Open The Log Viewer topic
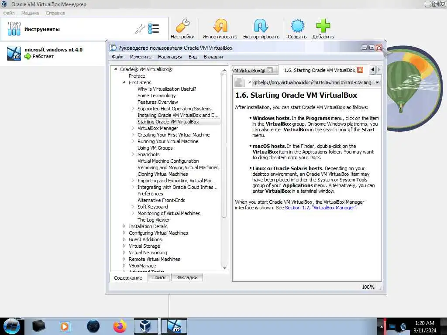This screenshot has width=447, height=335. [x=153, y=220]
